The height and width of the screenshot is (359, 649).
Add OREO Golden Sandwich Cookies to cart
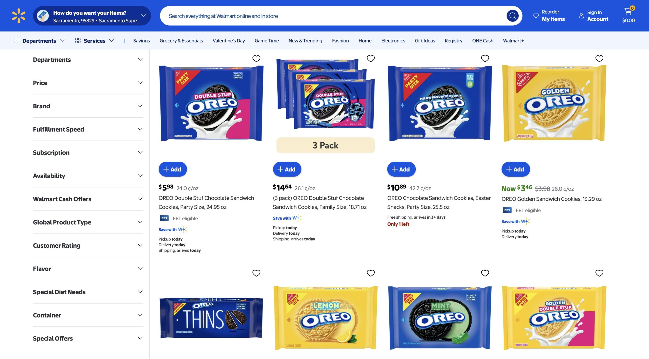515,169
